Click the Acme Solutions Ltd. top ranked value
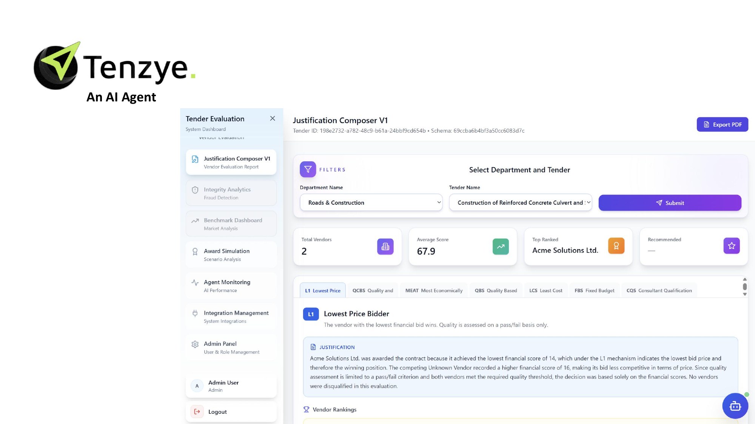Viewport: 755px width, 424px height. pos(565,250)
